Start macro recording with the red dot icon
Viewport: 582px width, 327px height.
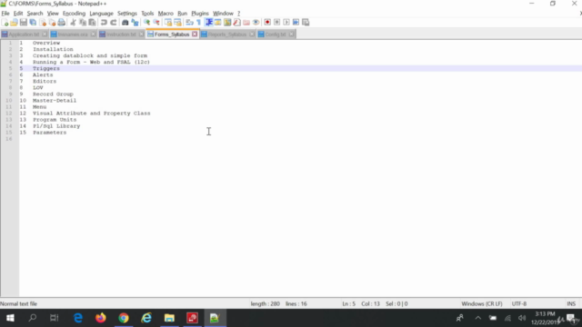(x=267, y=22)
